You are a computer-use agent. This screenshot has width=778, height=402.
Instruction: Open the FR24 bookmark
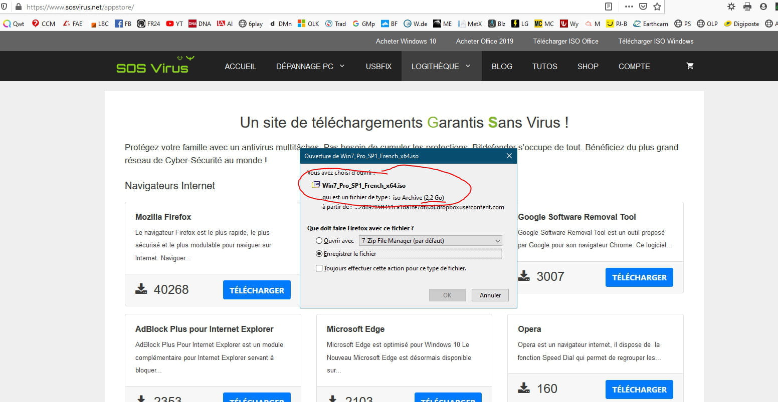(x=149, y=24)
